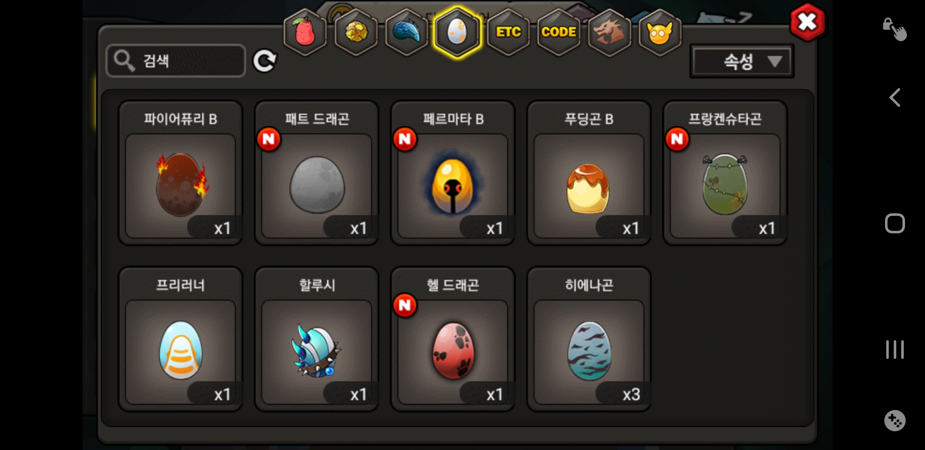
Task: Select the egg category tab
Action: (x=457, y=32)
